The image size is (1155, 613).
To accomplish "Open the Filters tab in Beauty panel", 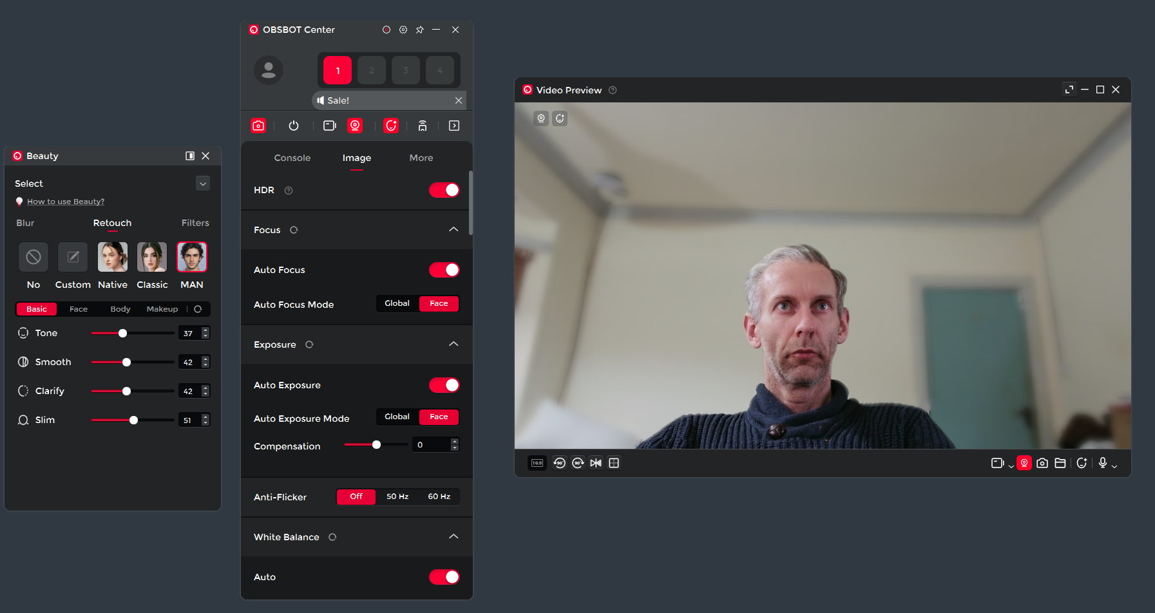I will 195,223.
